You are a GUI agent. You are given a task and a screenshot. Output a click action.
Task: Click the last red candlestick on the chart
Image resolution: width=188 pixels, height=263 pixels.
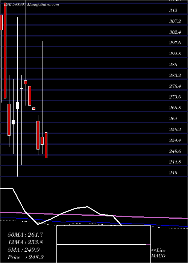pos(46,145)
